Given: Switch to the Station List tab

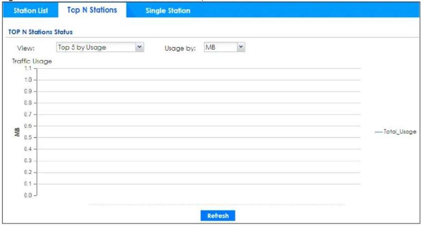Looking at the screenshot, I should coord(30,10).
